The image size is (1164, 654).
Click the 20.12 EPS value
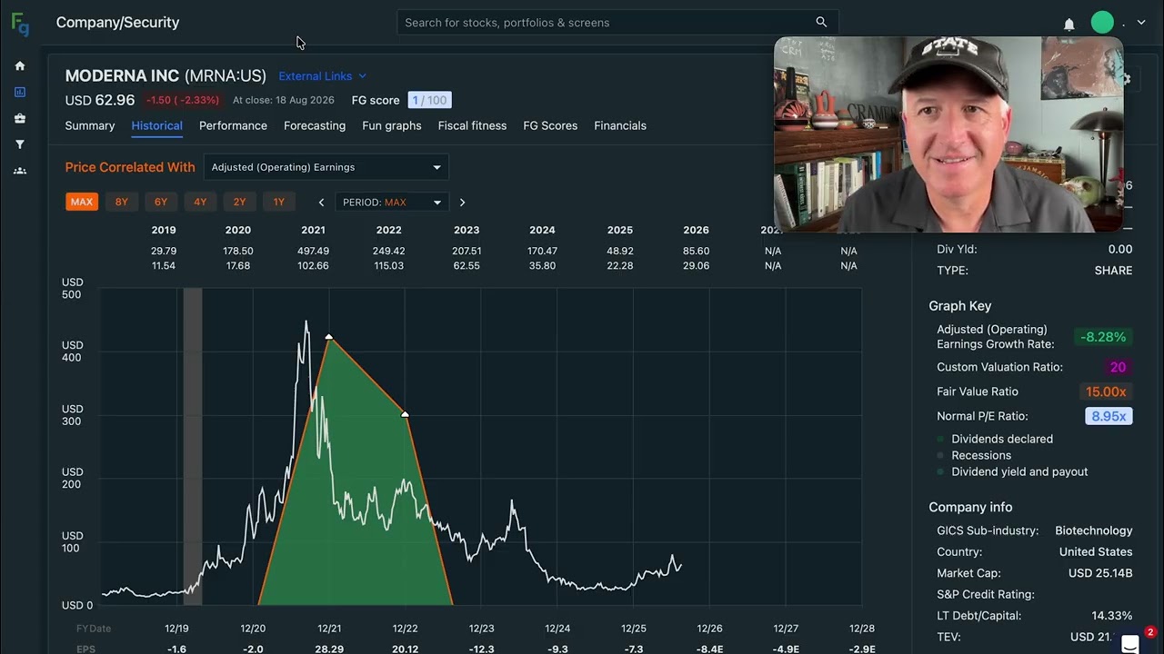coord(405,649)
